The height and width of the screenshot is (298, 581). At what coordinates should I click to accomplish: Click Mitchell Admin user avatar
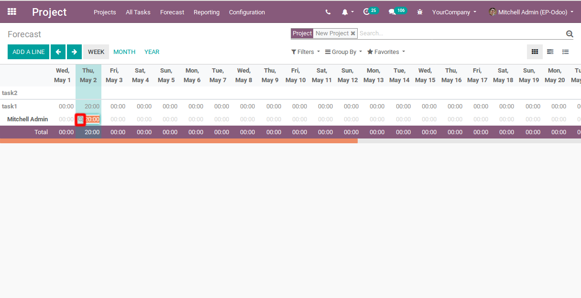[x=493, y=12]
